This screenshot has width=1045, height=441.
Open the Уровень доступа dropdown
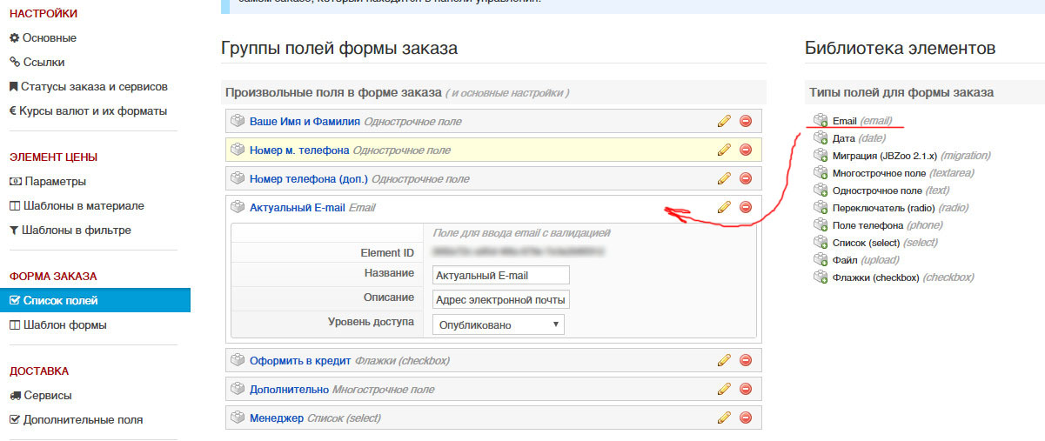[x=499, y=324]
